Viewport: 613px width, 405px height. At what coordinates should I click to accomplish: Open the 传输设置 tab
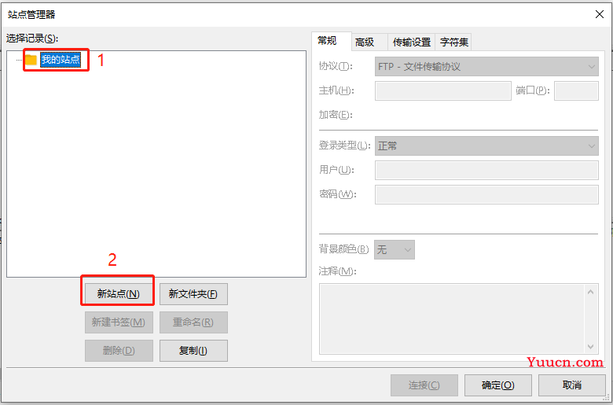point(412,42)
